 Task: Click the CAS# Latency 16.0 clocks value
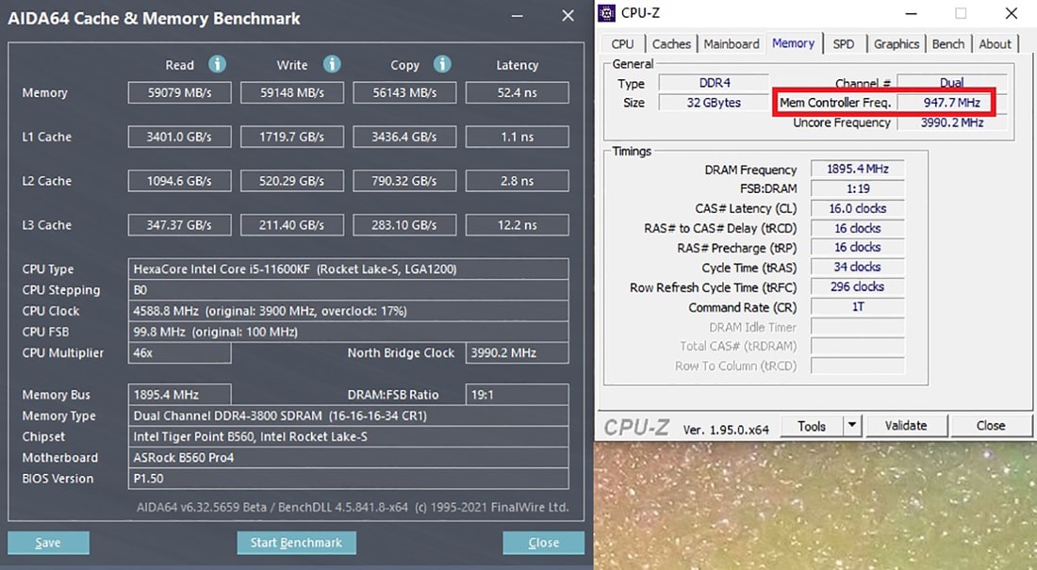pyautogui.click(x=857, y=208)
